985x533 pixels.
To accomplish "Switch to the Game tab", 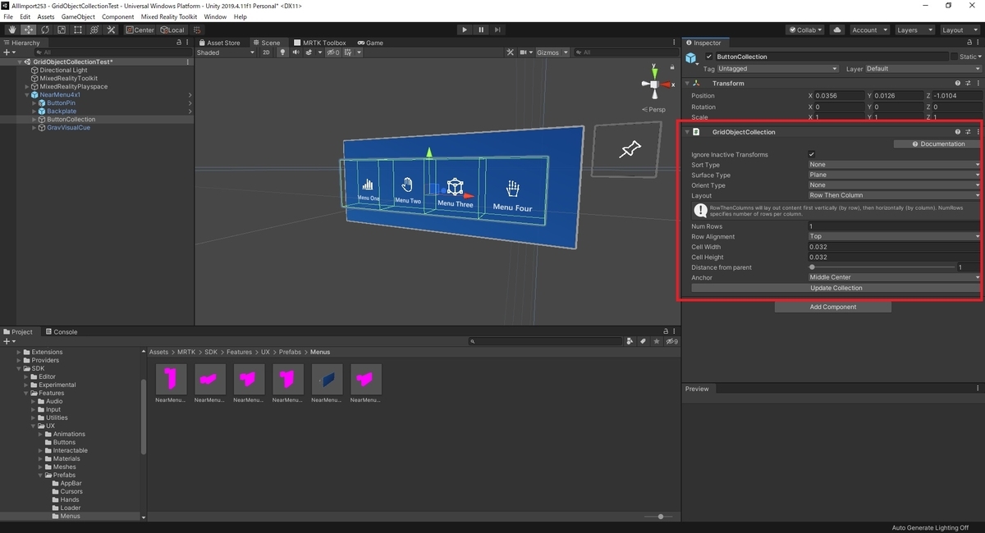I will coord(370,43).
